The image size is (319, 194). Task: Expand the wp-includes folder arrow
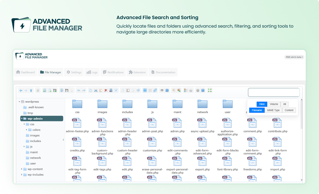(x=22, y=175)
